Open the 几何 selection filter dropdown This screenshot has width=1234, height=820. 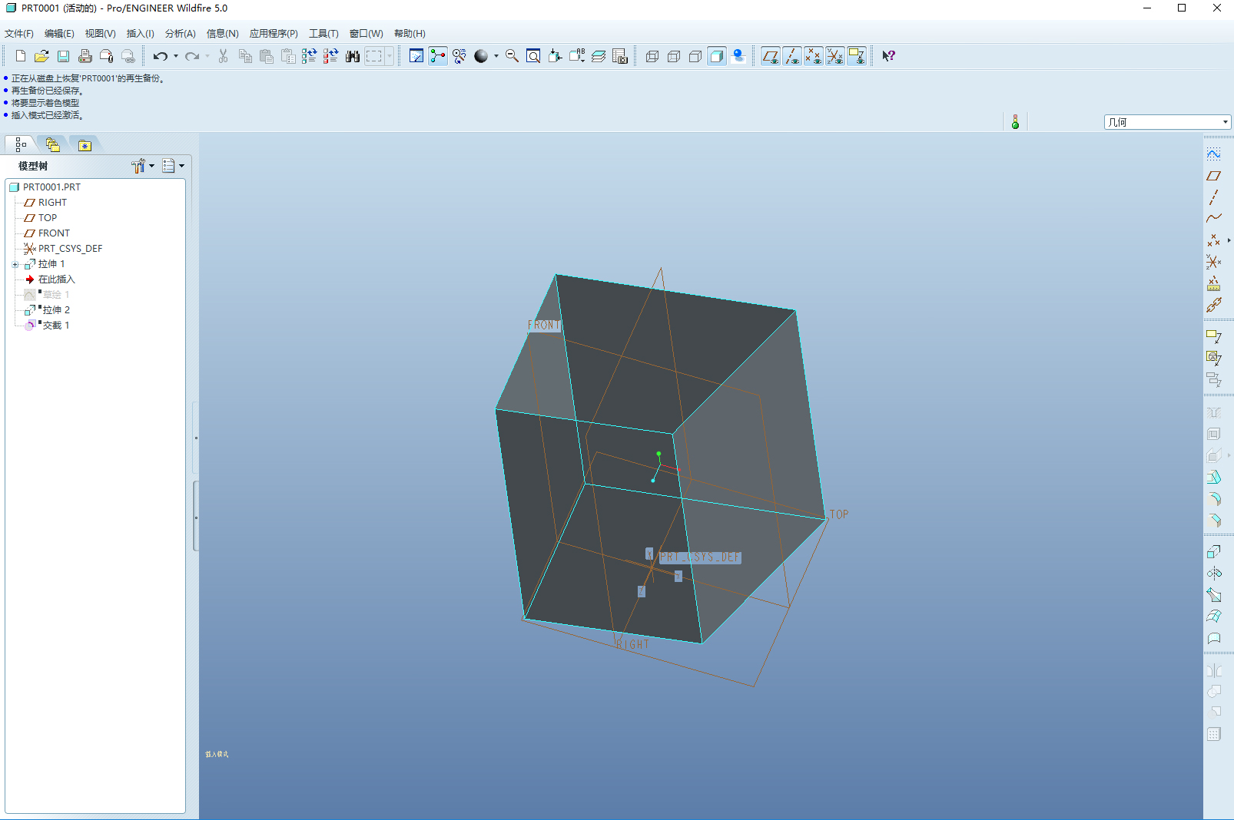click(x=1225, y=122)
